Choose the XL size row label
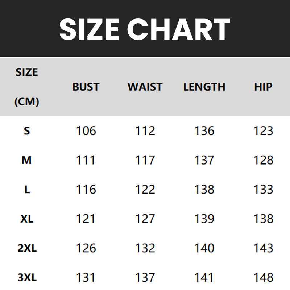Viewport: 290px width, 290px height. [27, 219]
